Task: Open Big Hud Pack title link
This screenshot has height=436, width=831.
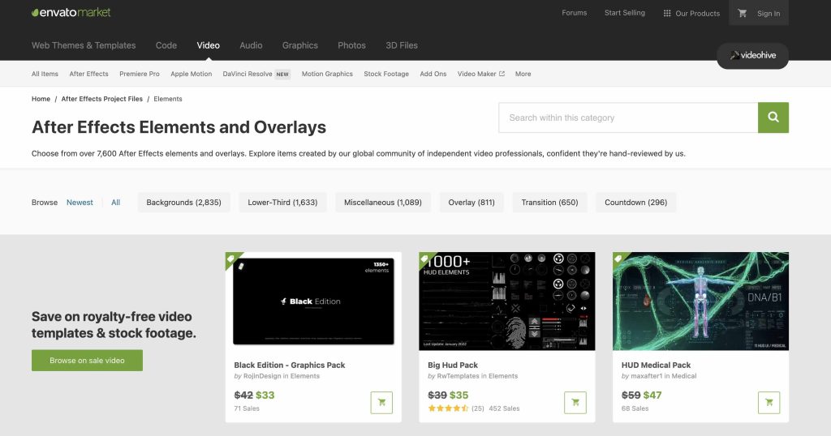Action: pyautogui.click(x=453, y=365)
